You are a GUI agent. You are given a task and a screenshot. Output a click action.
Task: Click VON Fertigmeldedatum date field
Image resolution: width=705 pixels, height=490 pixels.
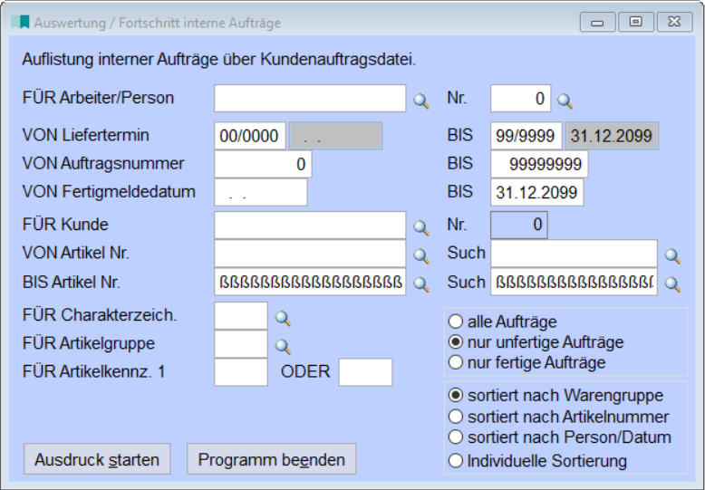[261, 192]
